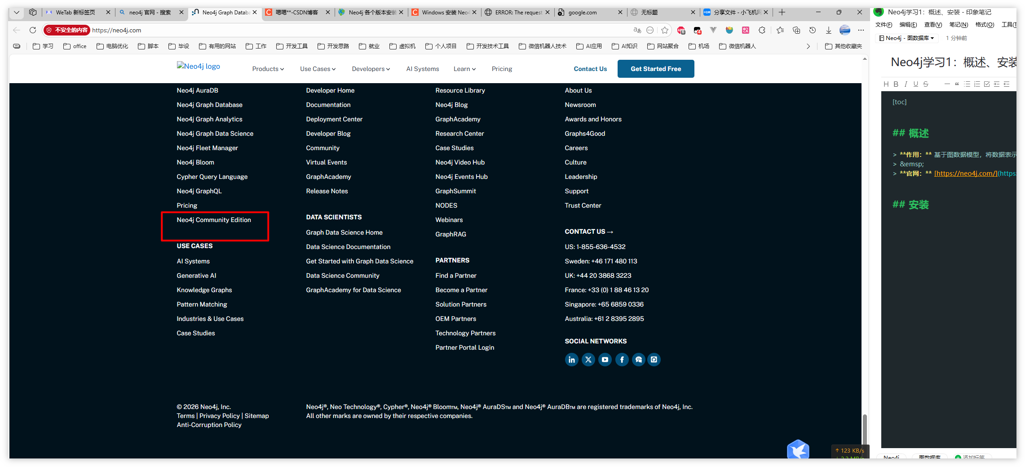This screenshot has width=1025, height=467.
Task: Open the browser profile avatar
Action: tap(845, 30)
